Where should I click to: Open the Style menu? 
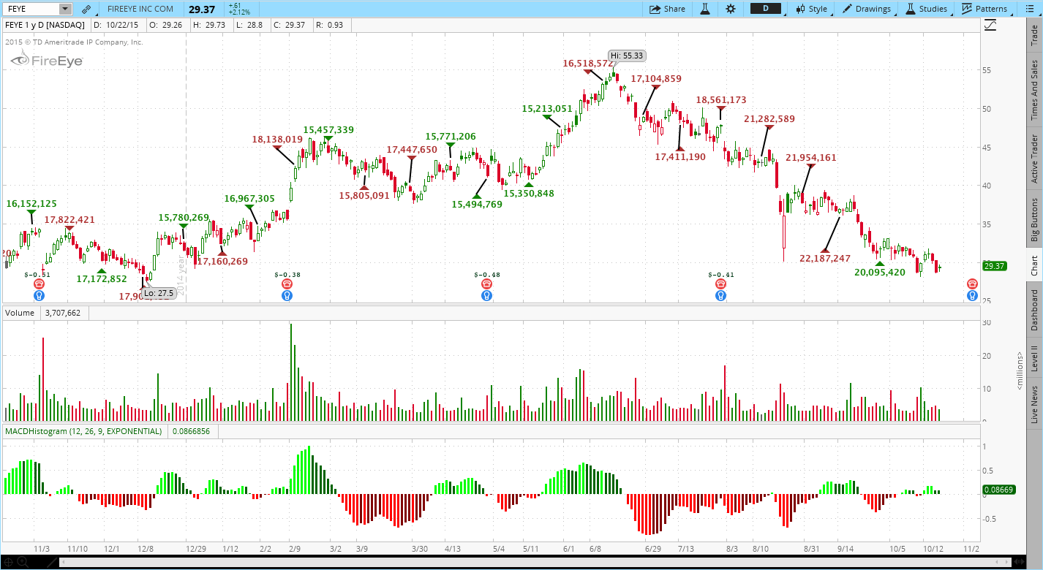pos(812,9)
